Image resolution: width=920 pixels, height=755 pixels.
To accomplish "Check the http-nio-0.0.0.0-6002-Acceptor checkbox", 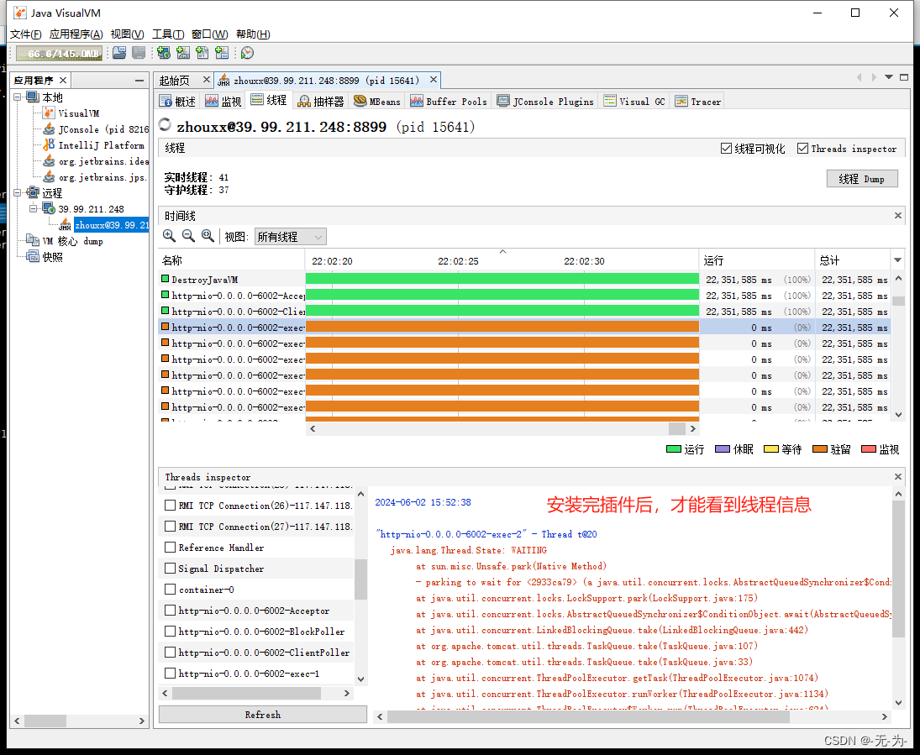I will pos(171,610).
